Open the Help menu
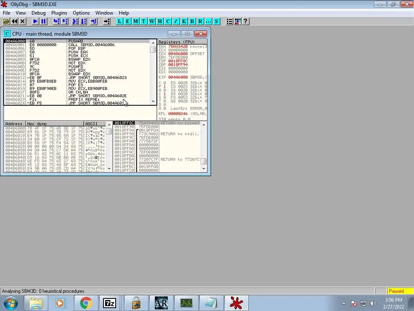Viewport: 414px width, 311px height. [124, 13]
